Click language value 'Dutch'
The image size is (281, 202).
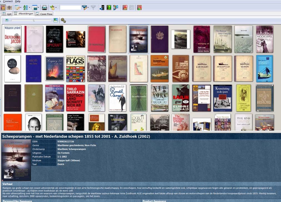click(61, 164)
